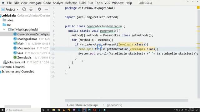Screen dimensions: 200x112
Task: Open Chrome from taskbar
Action: pos(59,110)
